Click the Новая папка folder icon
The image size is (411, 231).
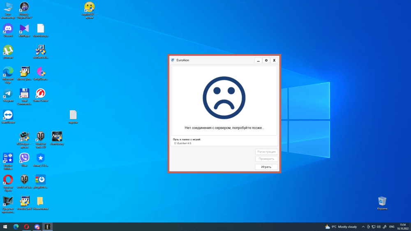point(40,201)
